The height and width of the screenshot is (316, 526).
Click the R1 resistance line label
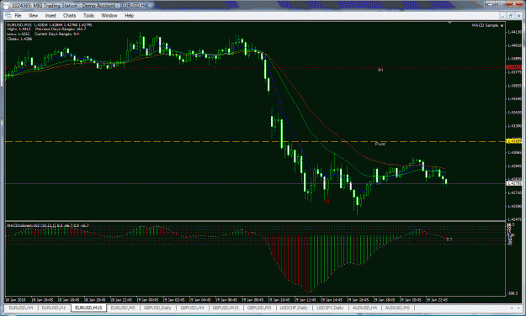(380, 70)
